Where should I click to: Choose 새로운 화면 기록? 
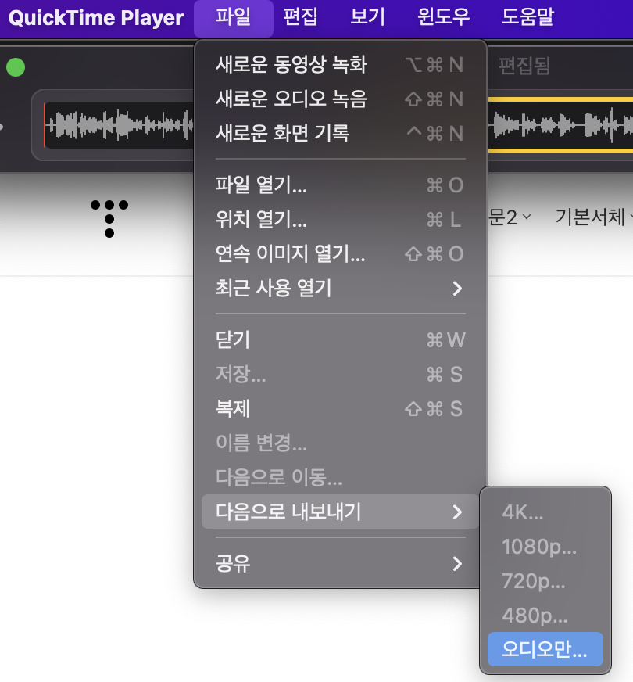(x=340, y=134)
